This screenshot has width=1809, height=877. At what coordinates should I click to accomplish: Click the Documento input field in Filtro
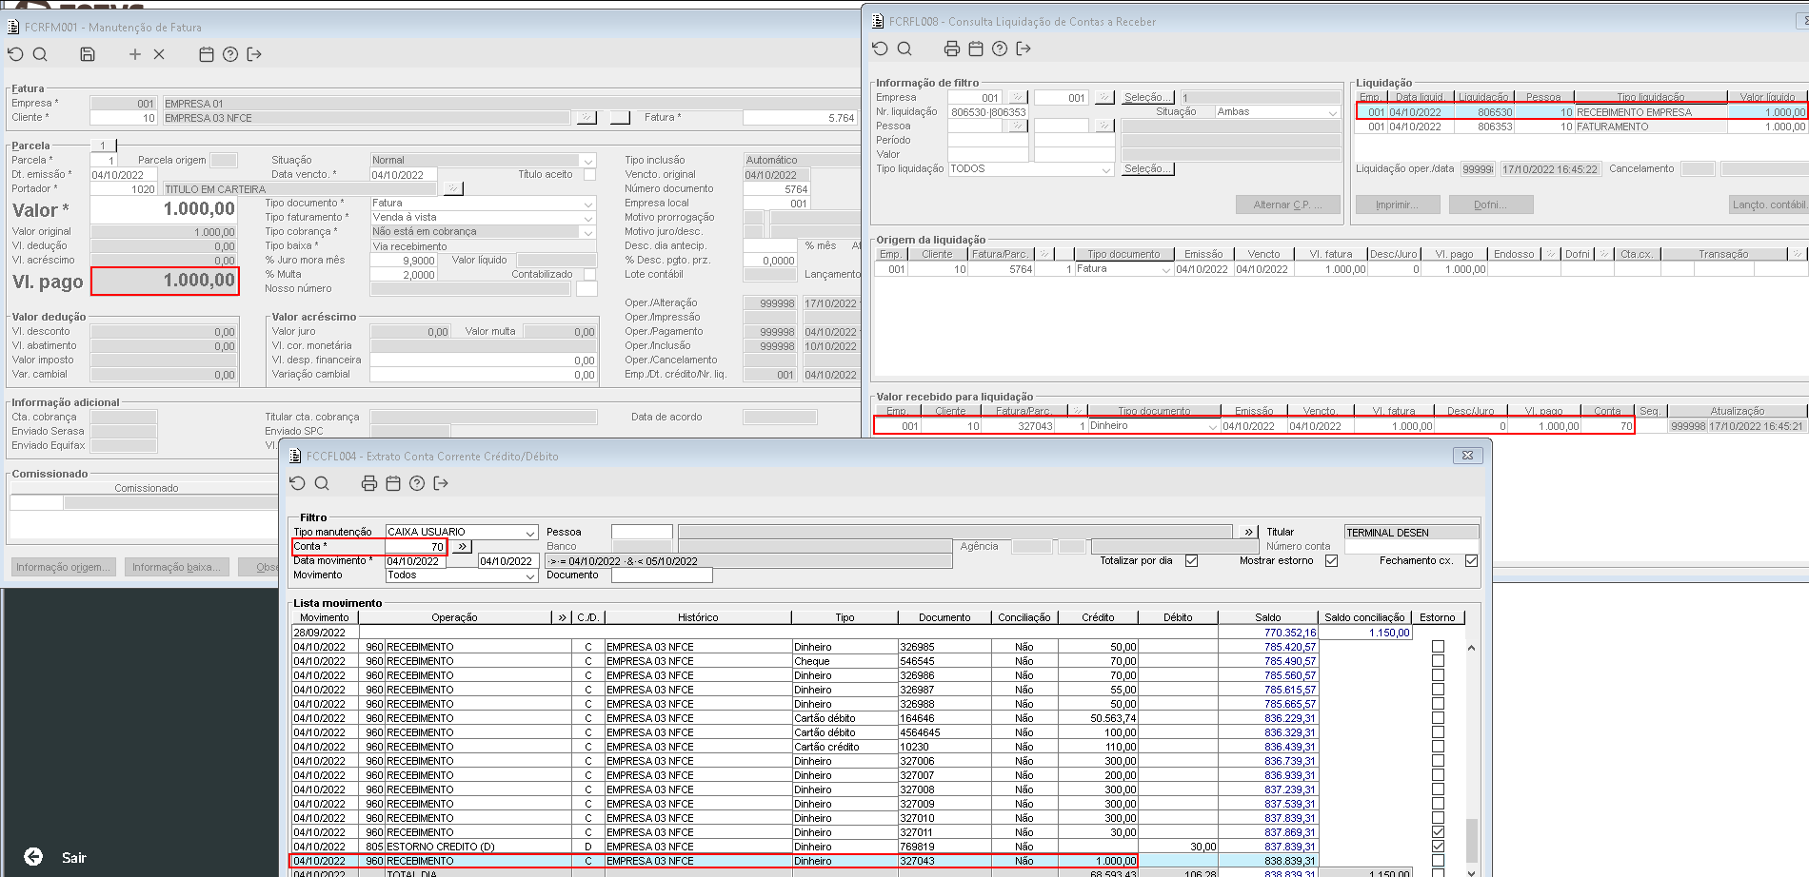click(x=662, y=575)
